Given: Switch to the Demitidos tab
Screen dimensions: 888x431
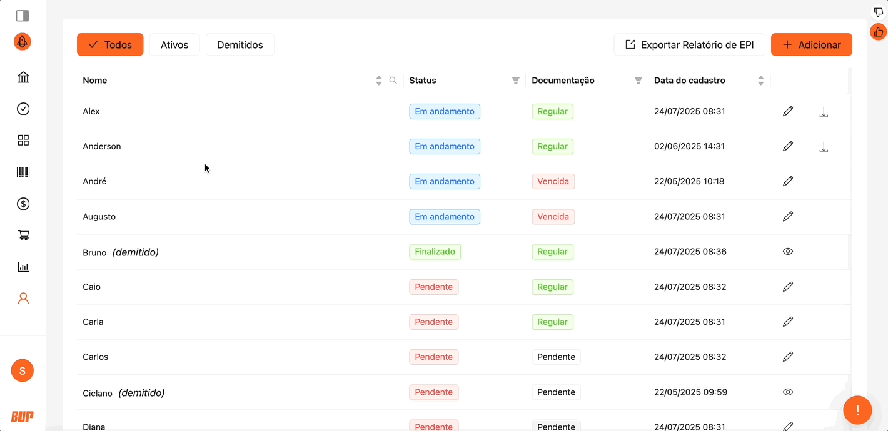Looking at the screenshot, I should 240,44.
